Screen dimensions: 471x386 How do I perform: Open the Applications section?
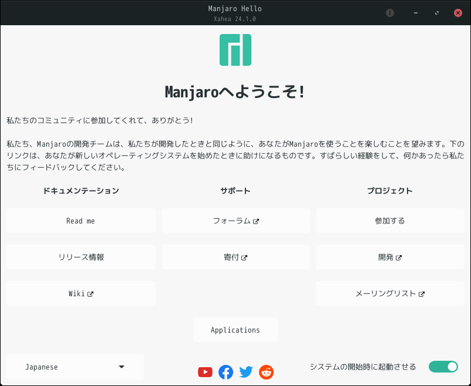click(x=235, y=330)
